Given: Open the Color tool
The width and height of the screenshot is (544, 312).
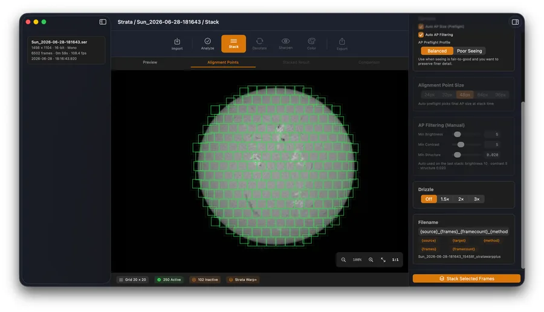Looking at the screenshot, I should [311, 44].
